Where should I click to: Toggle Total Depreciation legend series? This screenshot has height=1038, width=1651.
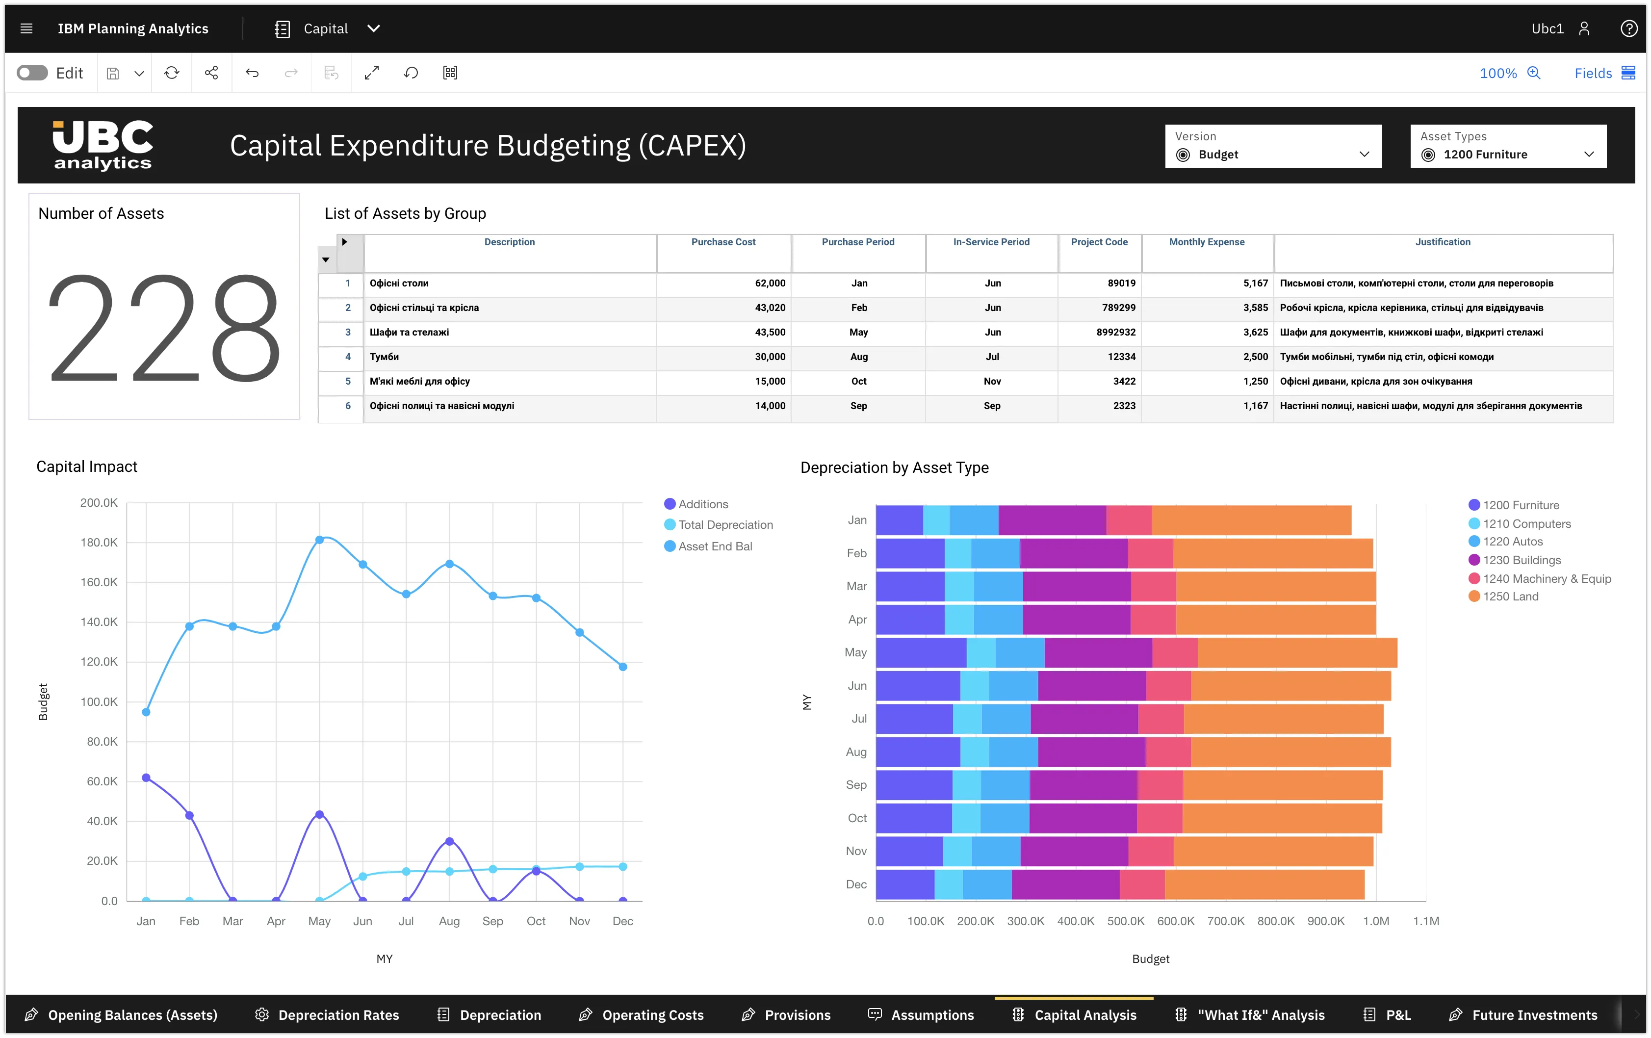tap(725, 524)
